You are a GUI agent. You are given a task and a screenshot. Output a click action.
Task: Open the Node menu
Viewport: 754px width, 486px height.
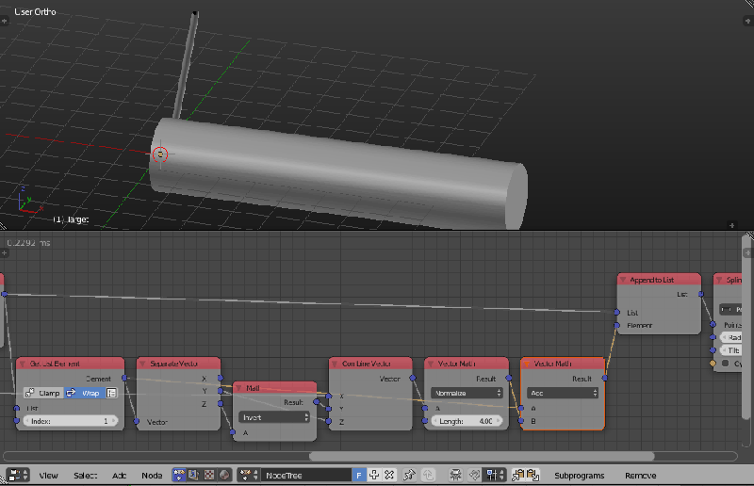point(152,476)
